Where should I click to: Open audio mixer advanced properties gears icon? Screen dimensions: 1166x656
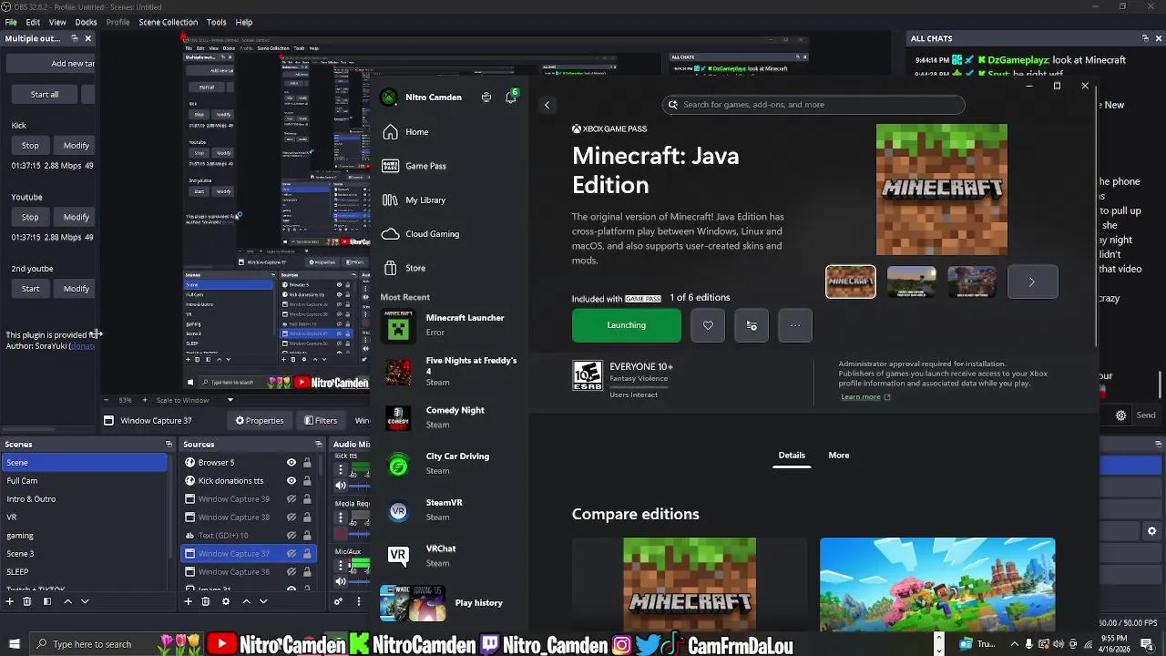(x=339, y=601)
